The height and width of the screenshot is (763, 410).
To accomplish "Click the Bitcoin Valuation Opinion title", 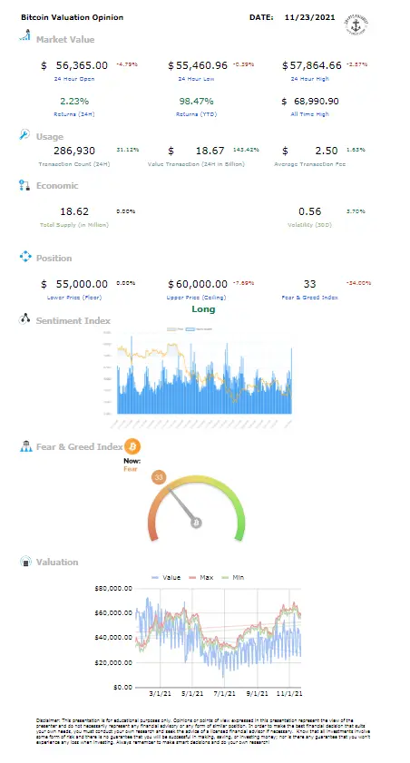I will [72, 17].
